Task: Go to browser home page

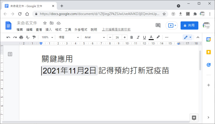Action: (27, 14)
